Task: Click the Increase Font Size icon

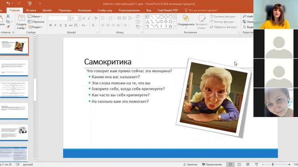Action: point(84,18)
